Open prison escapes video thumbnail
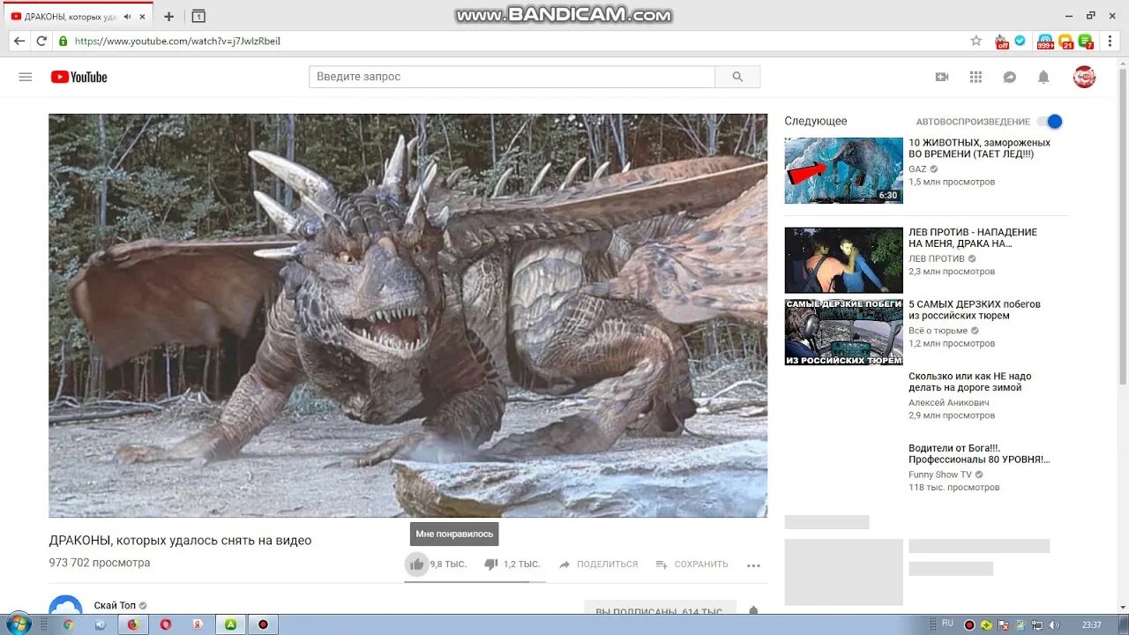The image size is (1129, 635). pos(843,332)
